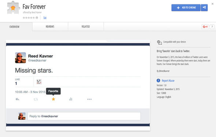Click the 'Size: 120KB' text
This screenshot has height=137, width=216.
(x=161, y=93)
